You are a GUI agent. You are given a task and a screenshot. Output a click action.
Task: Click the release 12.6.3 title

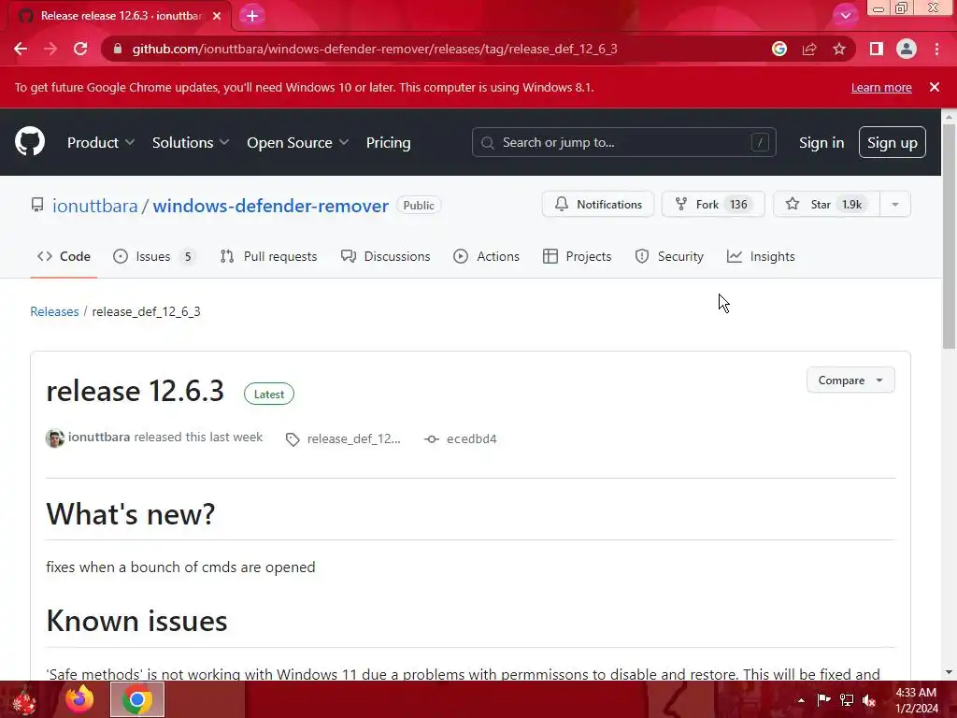click(135, 391)
